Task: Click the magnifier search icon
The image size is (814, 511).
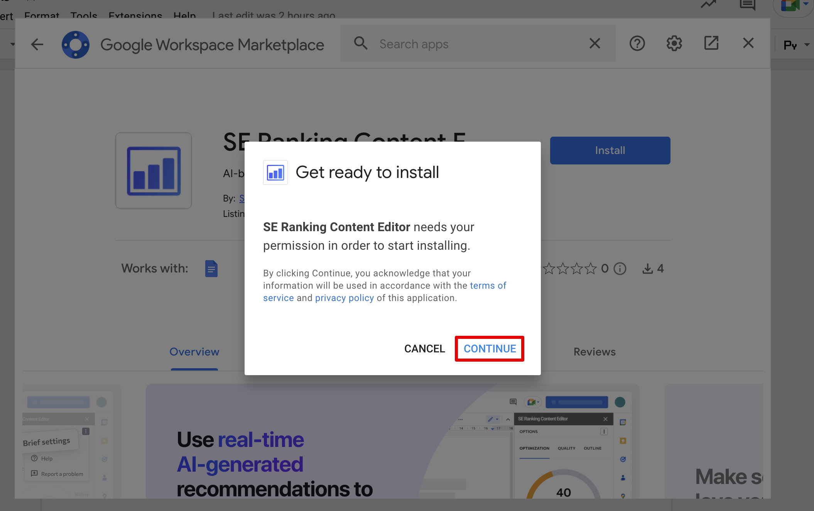Action: (x=361, y=44)
